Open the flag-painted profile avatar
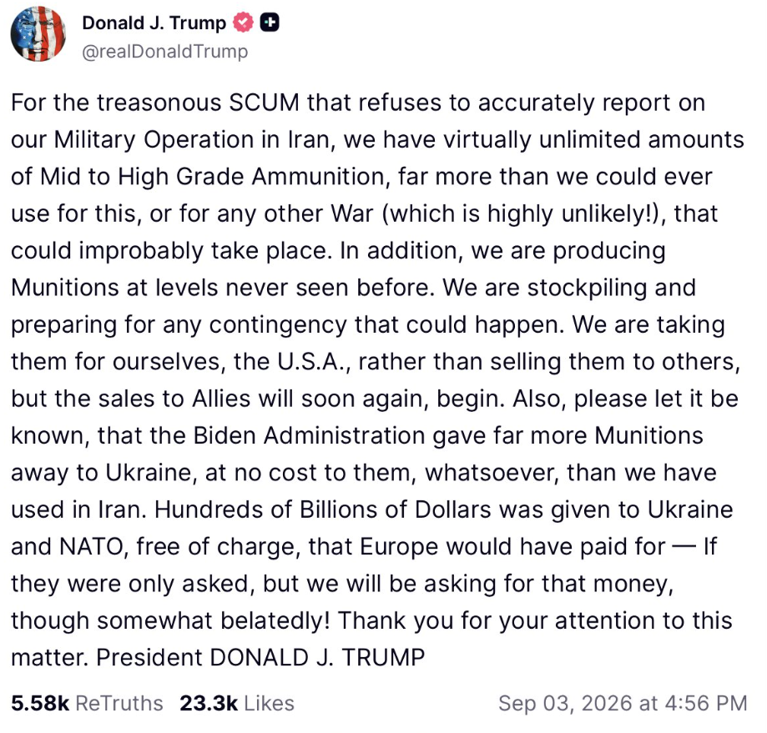Image resolution: width=767 pixels, height=733 pixels. [x=38, y=33]
